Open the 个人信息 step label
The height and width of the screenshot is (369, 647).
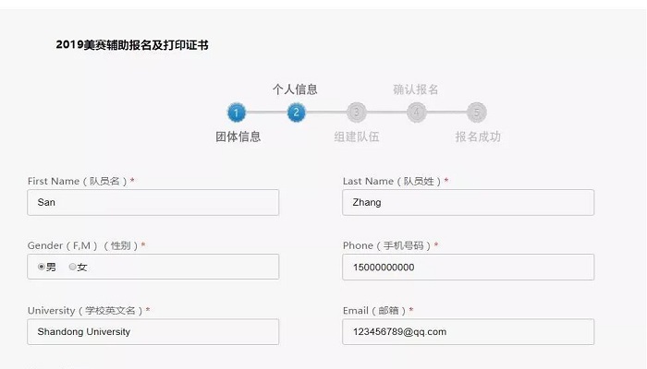[x=295, y=89]
